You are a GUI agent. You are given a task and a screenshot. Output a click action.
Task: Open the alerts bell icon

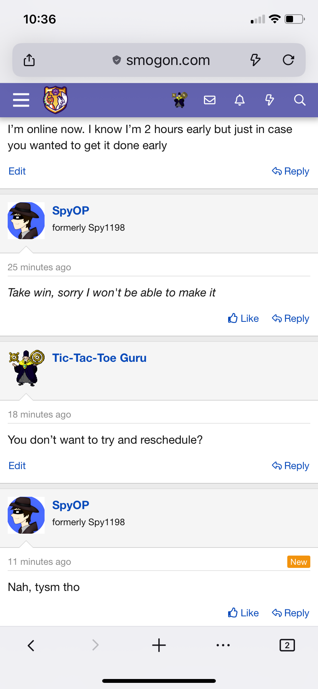[240, 100]
